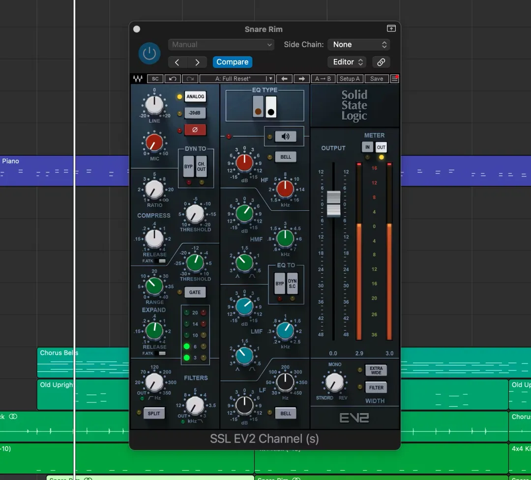
Task: Click the blue LMF Q width knob
Action: pos(244,355)
